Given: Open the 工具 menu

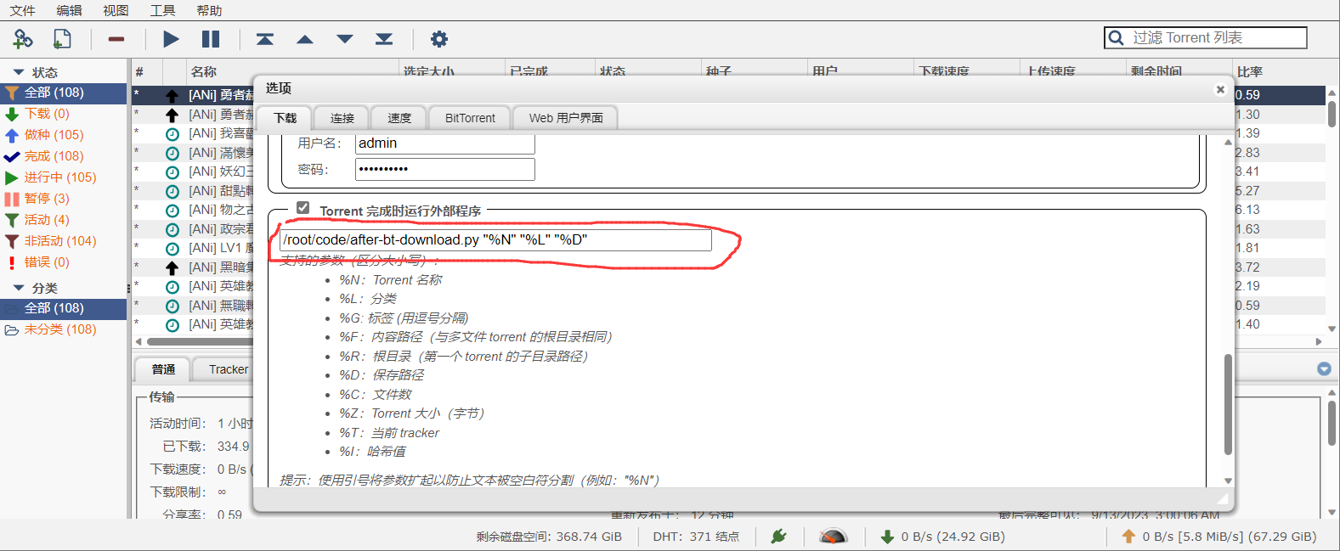Looking at the screenshot, I should (162, 10).
